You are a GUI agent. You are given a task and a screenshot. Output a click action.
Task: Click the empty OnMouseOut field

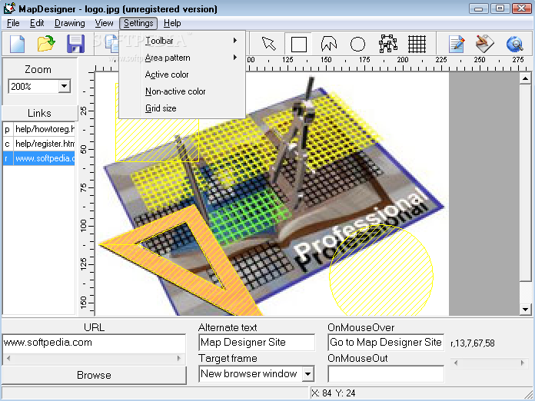[x=386, y=373]
